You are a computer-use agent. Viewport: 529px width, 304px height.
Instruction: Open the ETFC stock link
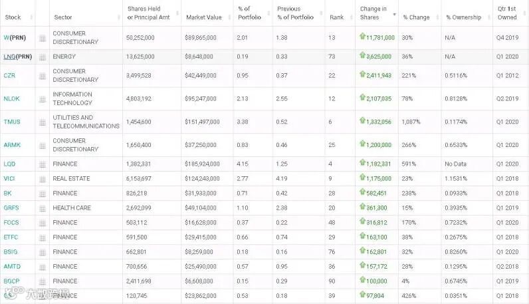click(11, 237)
